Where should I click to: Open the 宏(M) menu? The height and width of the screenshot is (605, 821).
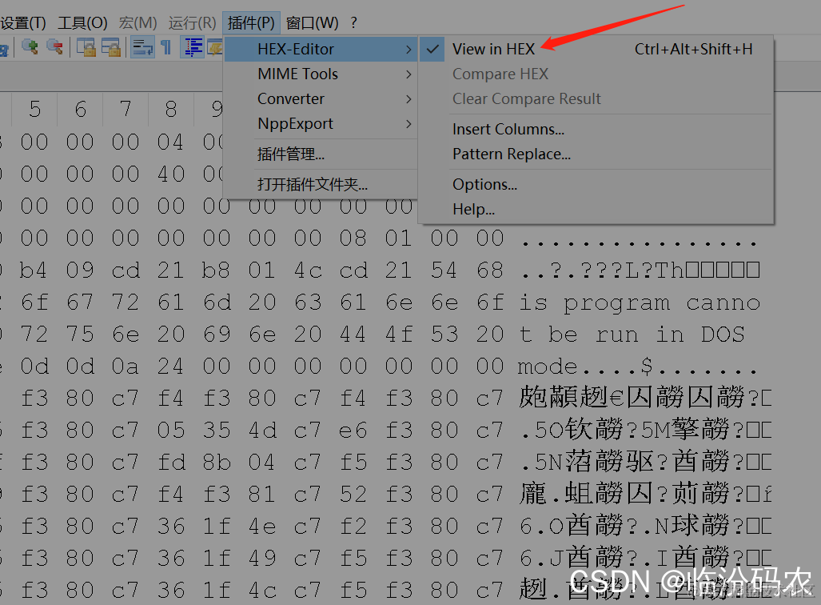coord(137,22)
